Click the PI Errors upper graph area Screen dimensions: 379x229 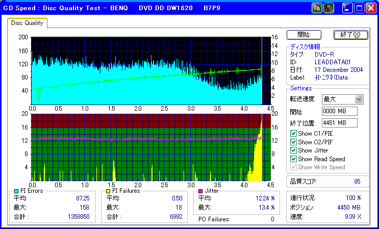click(151, 71)
